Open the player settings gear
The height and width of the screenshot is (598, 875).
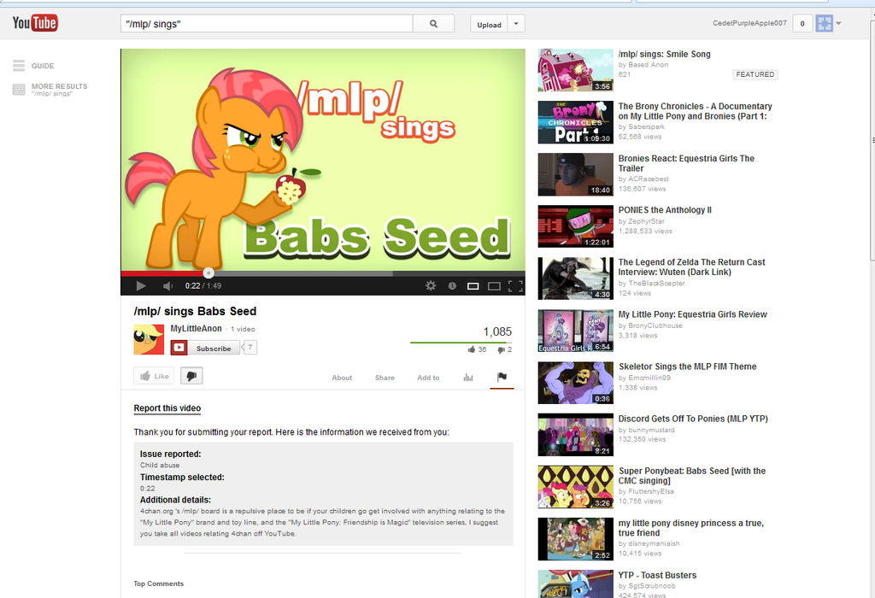pyautogui.click(x=431, y=285)
